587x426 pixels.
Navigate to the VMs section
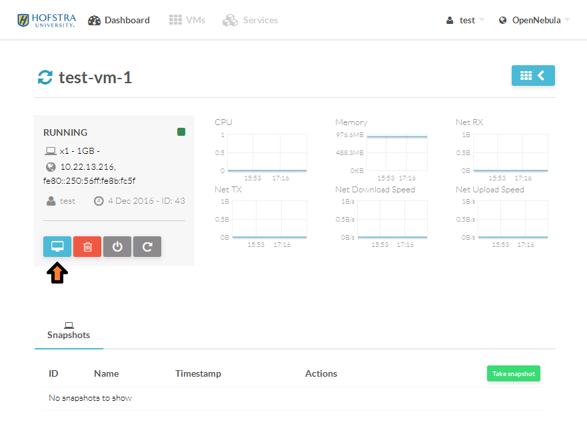tap(187, 20)
